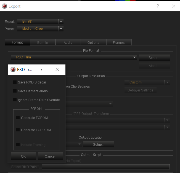Open first IPP2 Output Transform dropdown
Viewport: 180px width, 173px height.
167,120
